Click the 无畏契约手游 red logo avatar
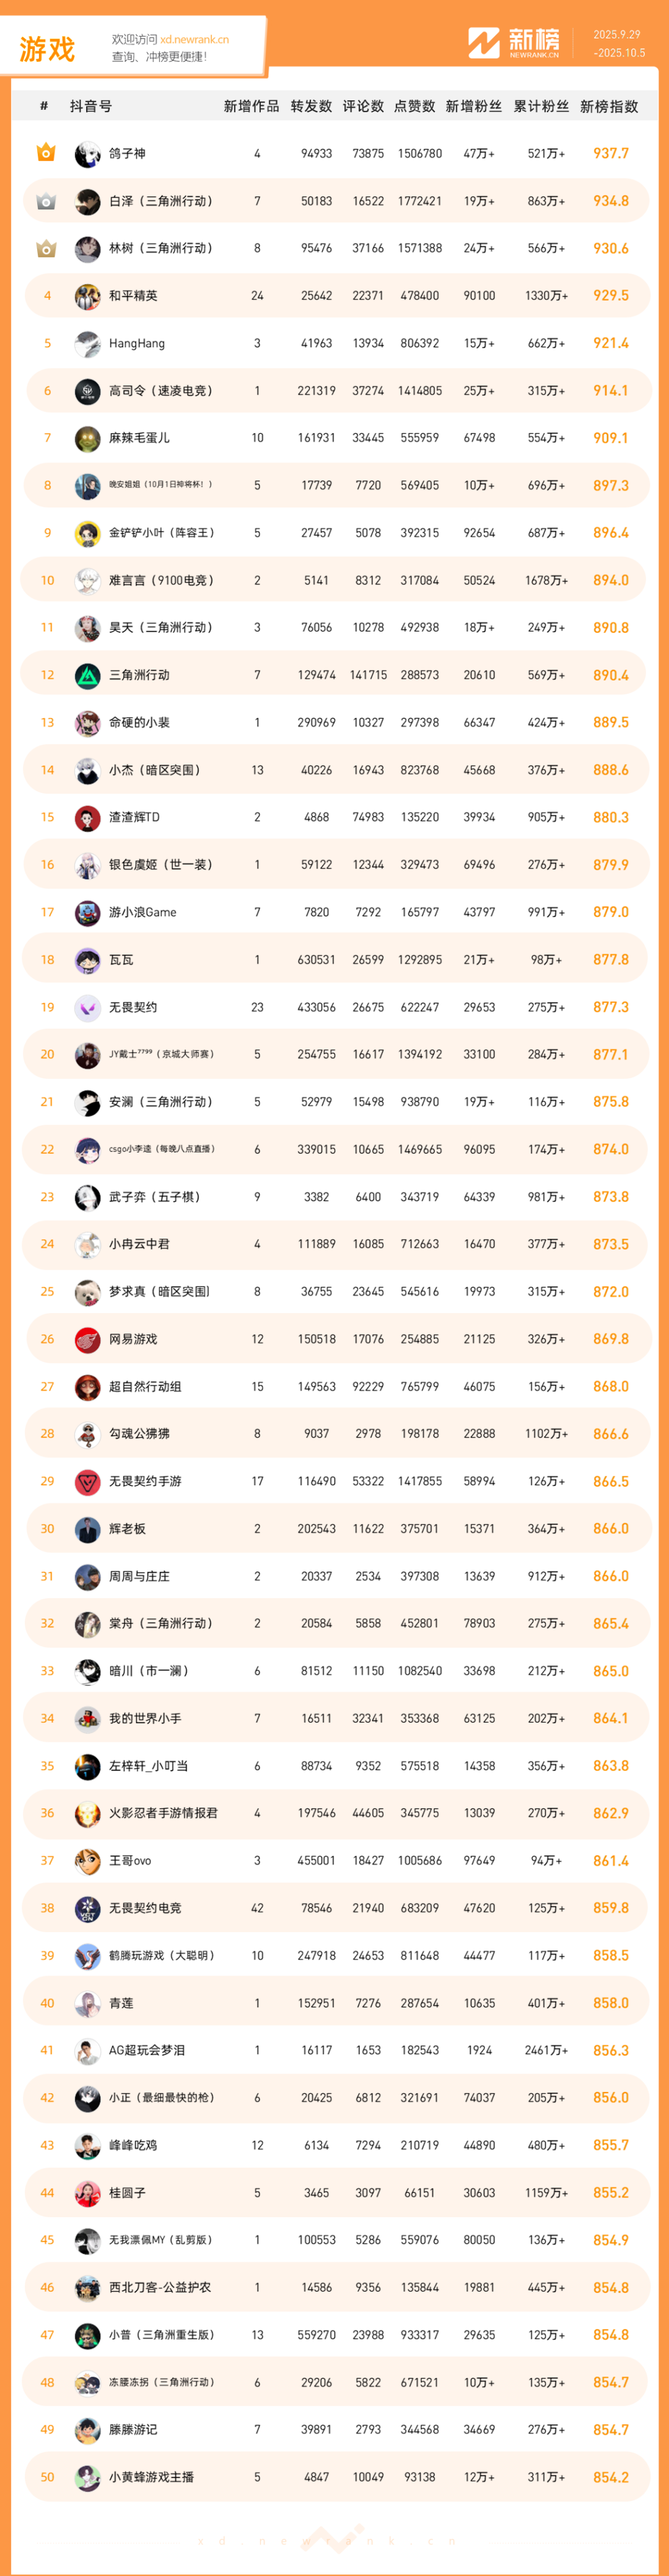Screen dimensions: 669x2576 (88, 1481)
